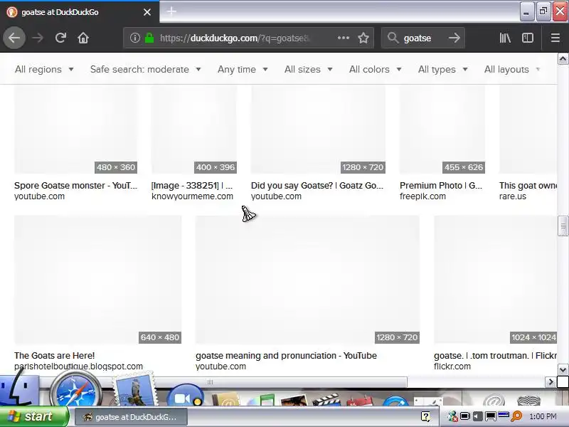Go back to the previous page

tap(14, 38)
